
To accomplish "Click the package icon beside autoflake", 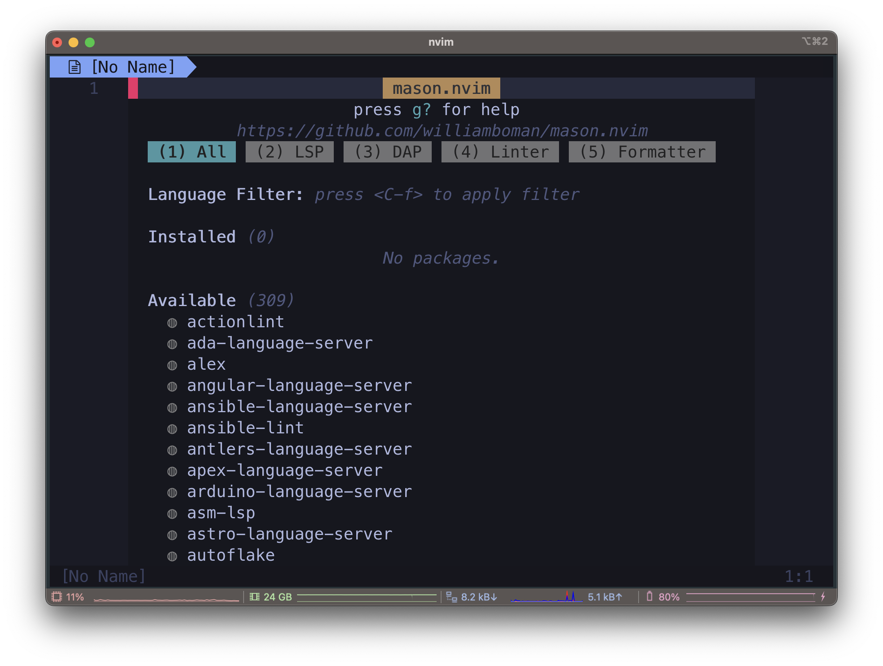I will tap(172, 556).
